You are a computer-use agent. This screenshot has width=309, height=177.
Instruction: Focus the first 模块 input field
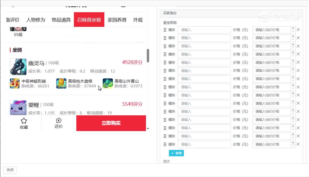(204, 30)
